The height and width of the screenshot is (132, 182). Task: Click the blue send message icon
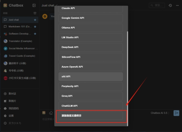176,113
